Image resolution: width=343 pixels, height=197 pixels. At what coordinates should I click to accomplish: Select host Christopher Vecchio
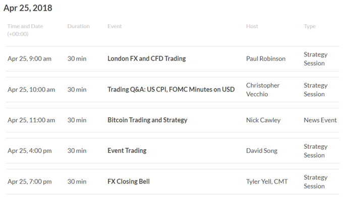262,90
